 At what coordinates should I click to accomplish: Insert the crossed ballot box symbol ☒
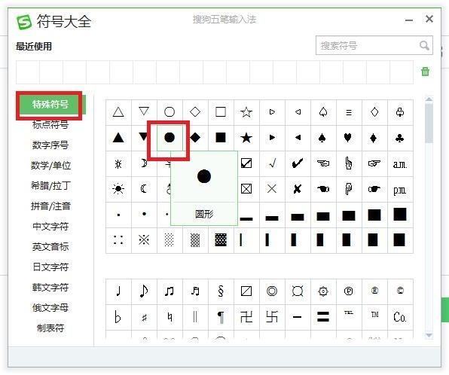[x=246, y=189]
